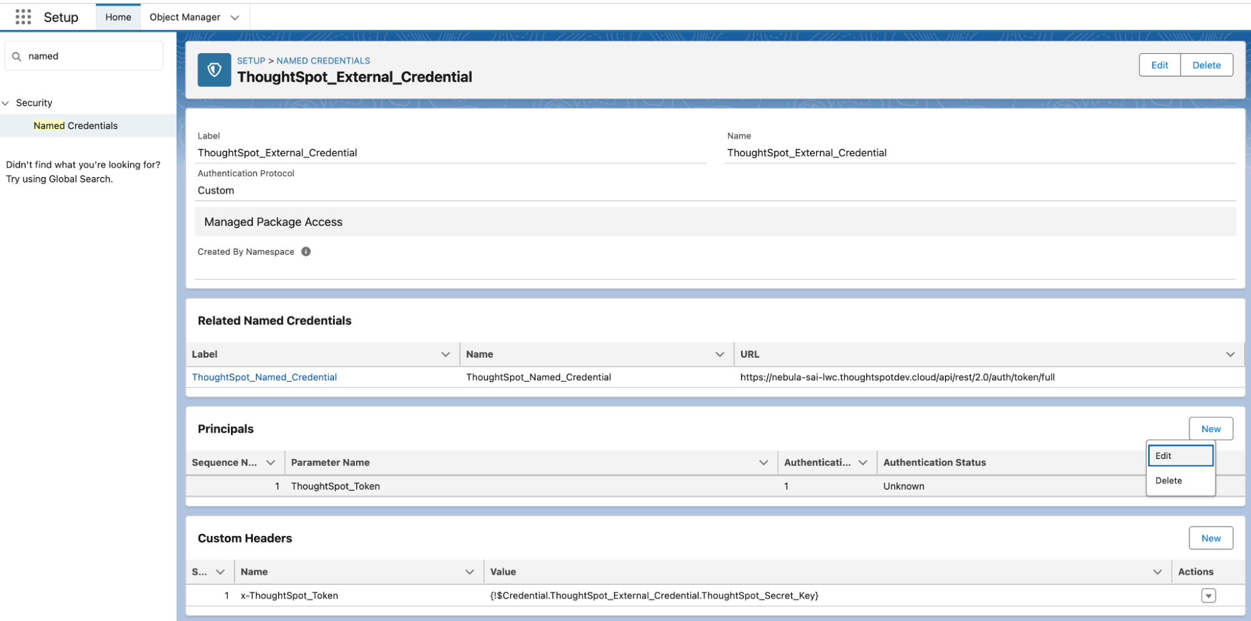Open the ThoughtSpot_Named_Credential link
This screenshot has height=621, width=1251.
pyautogui.click(x=264, y=376)
